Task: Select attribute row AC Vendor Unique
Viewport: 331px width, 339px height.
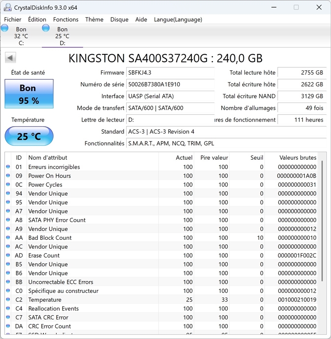Action: [162, 247]
